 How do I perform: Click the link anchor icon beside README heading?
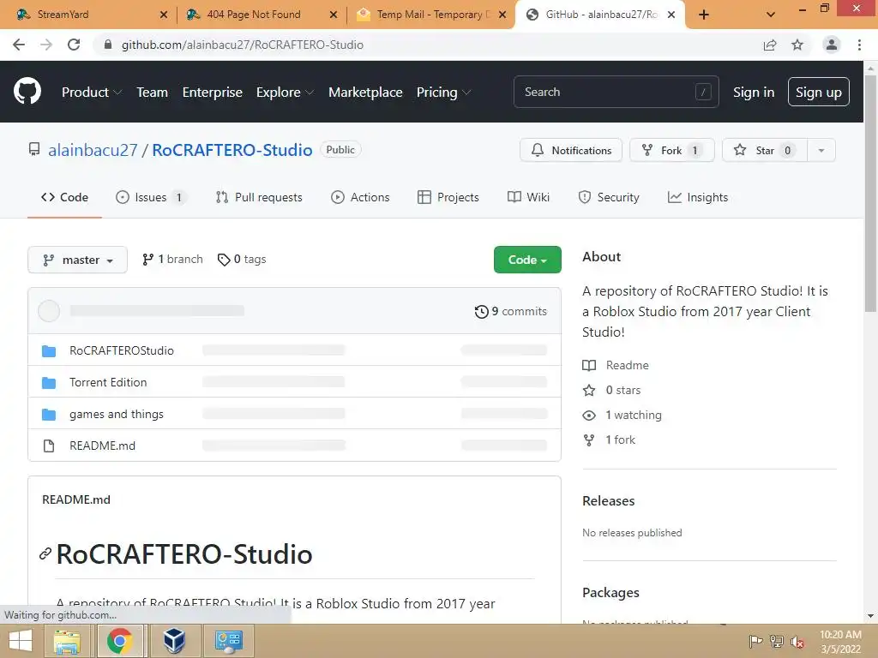[45, 554]
